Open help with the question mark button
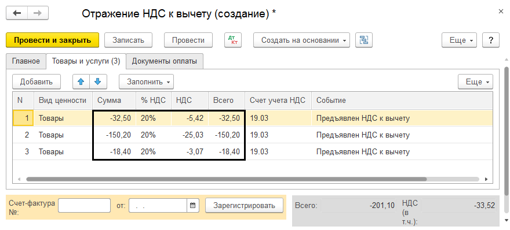 (490, 40)
